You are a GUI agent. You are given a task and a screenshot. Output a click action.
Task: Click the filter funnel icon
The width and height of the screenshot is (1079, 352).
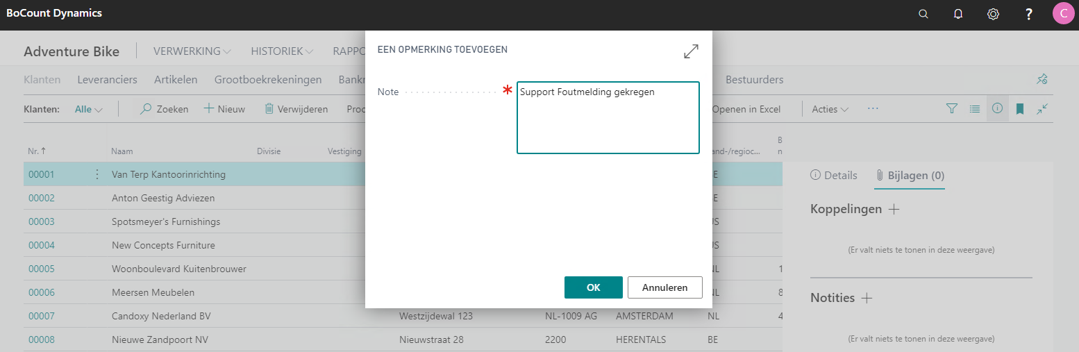(x=952, y=109)
